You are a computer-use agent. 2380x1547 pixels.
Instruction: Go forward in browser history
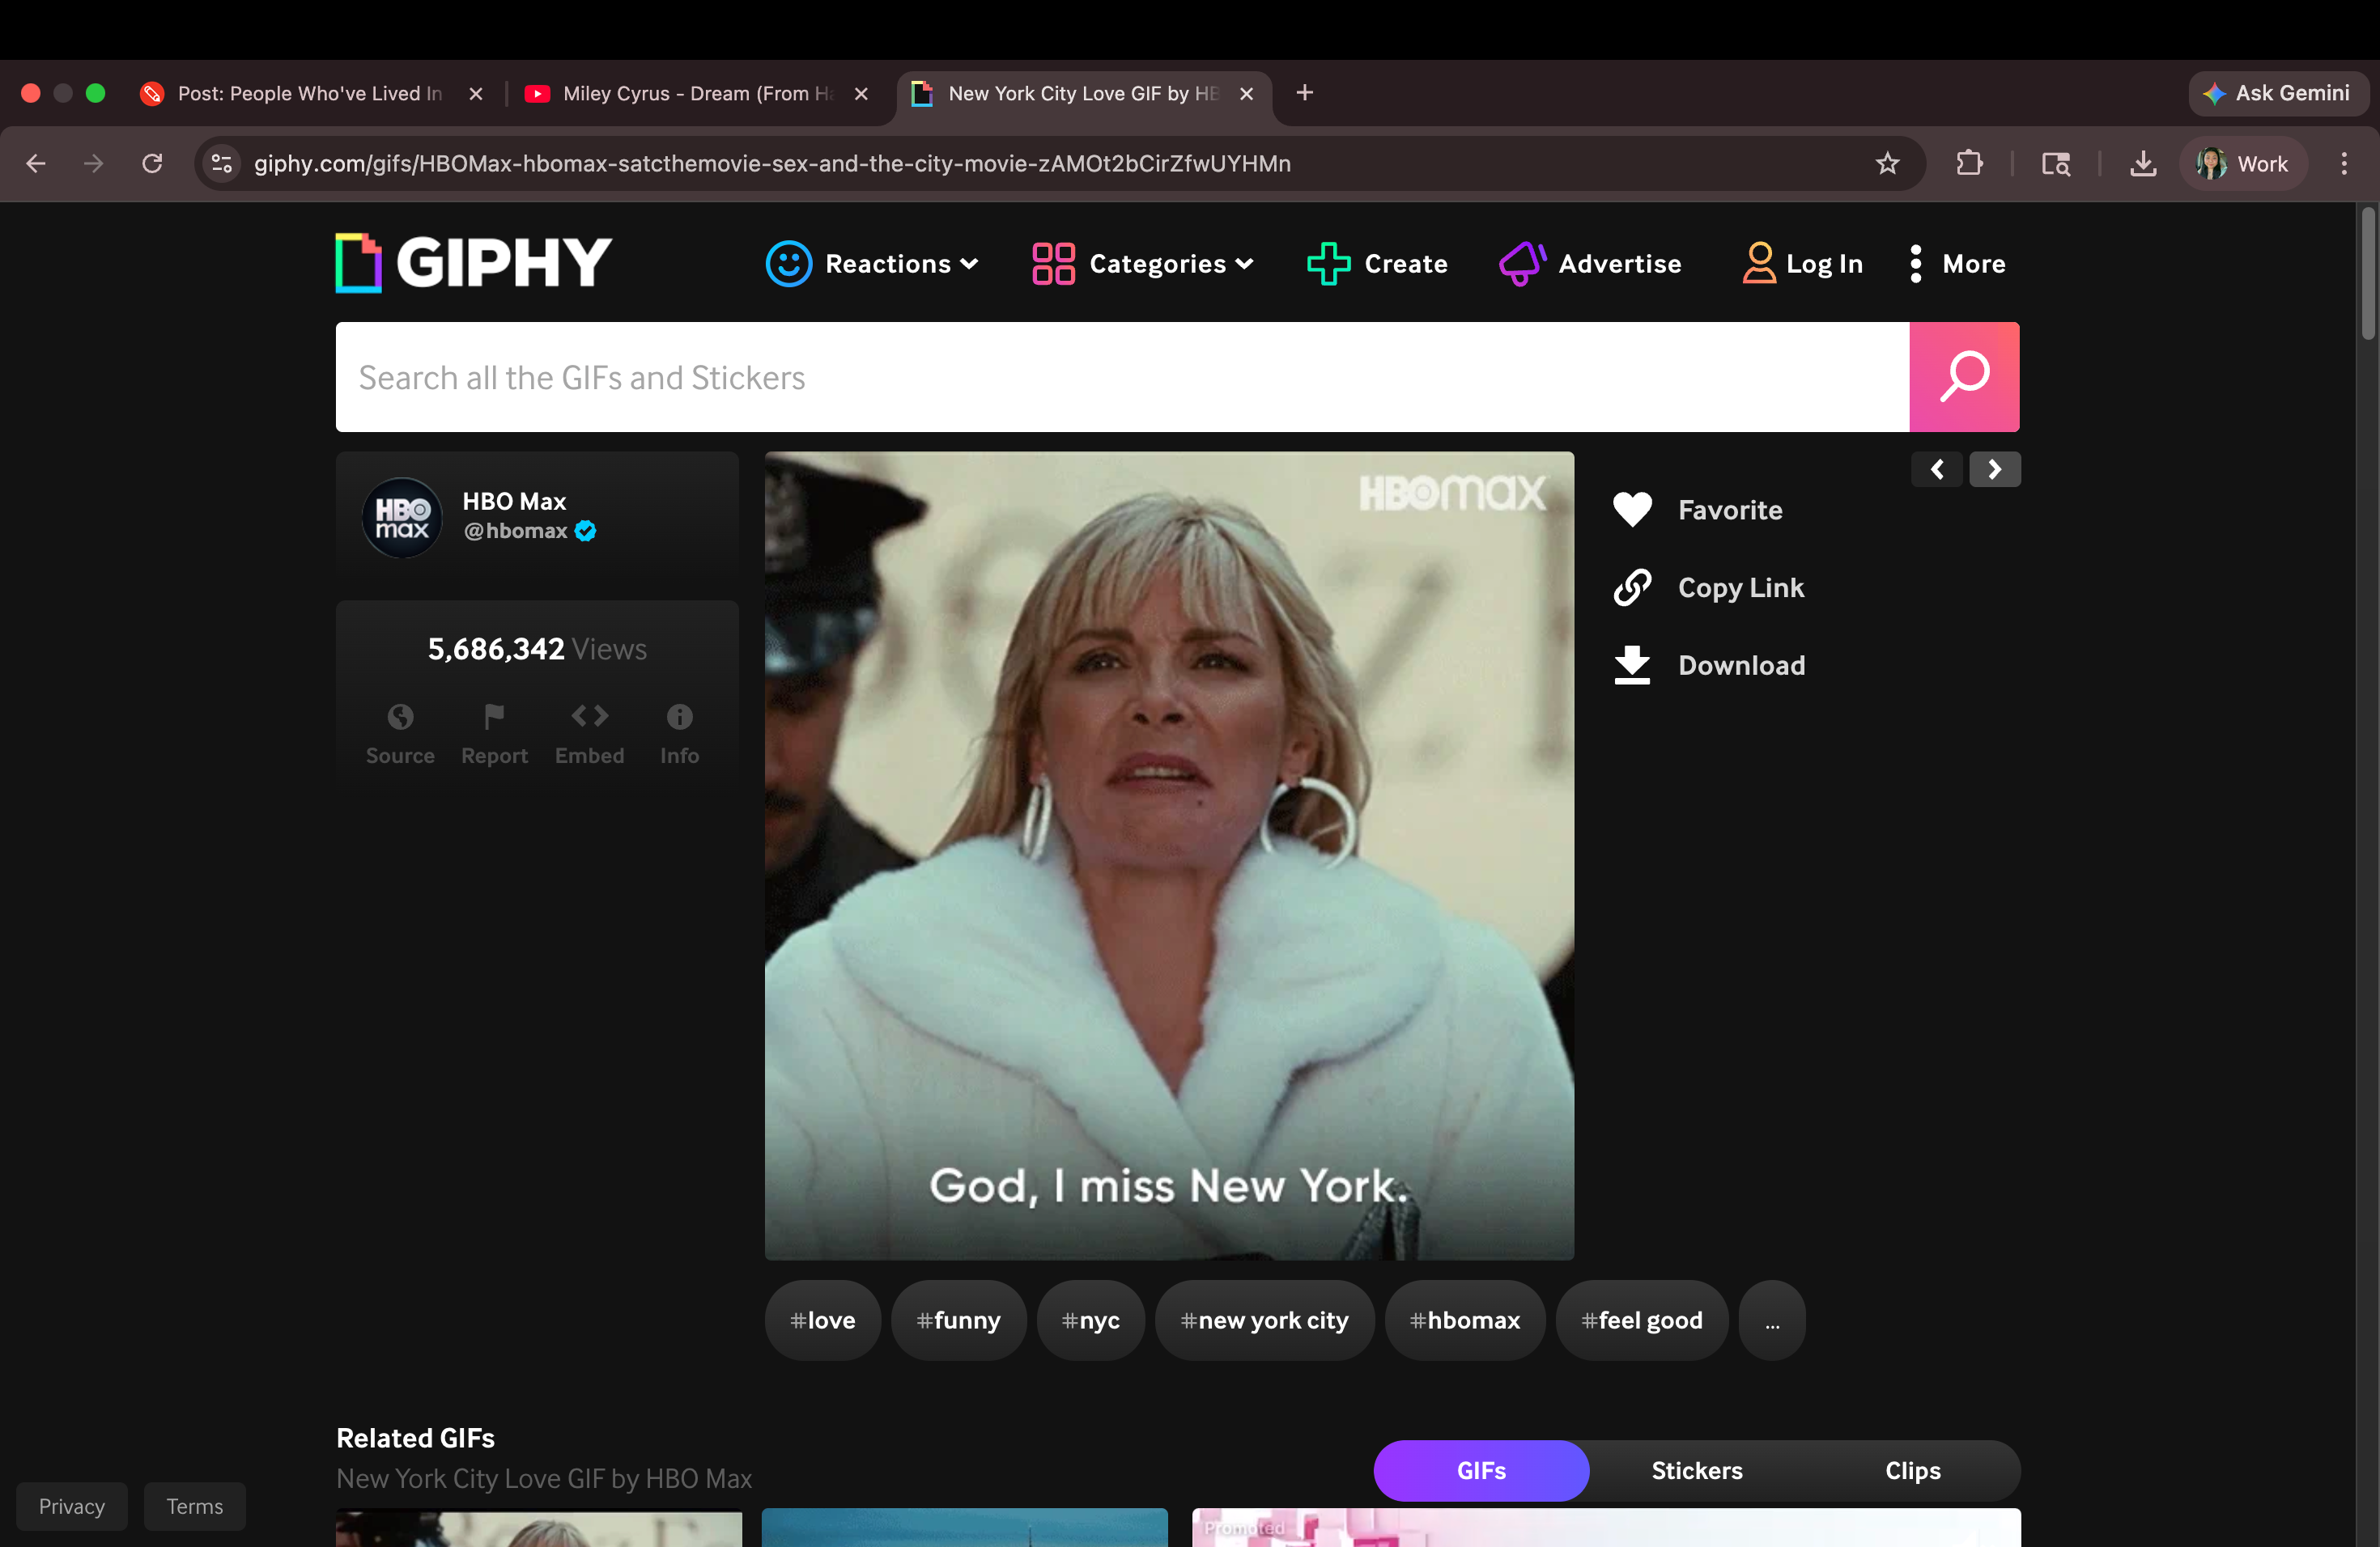pyautogui.click(x=93, y=163)
